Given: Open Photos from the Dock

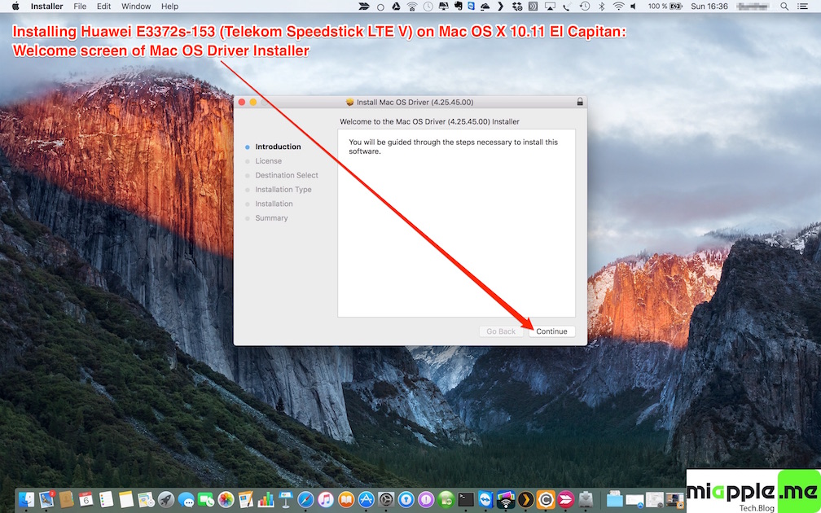Looking at the screenshot, I should tap(226, 499).
